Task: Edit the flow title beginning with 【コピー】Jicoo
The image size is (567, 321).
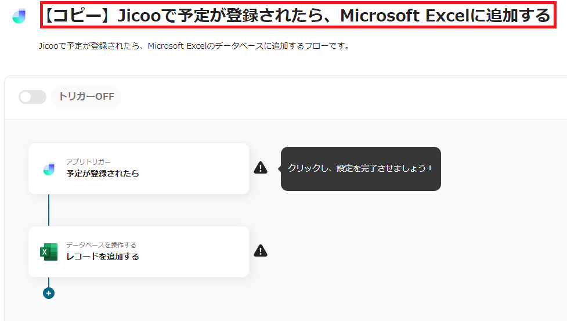Action: (298, 15)
